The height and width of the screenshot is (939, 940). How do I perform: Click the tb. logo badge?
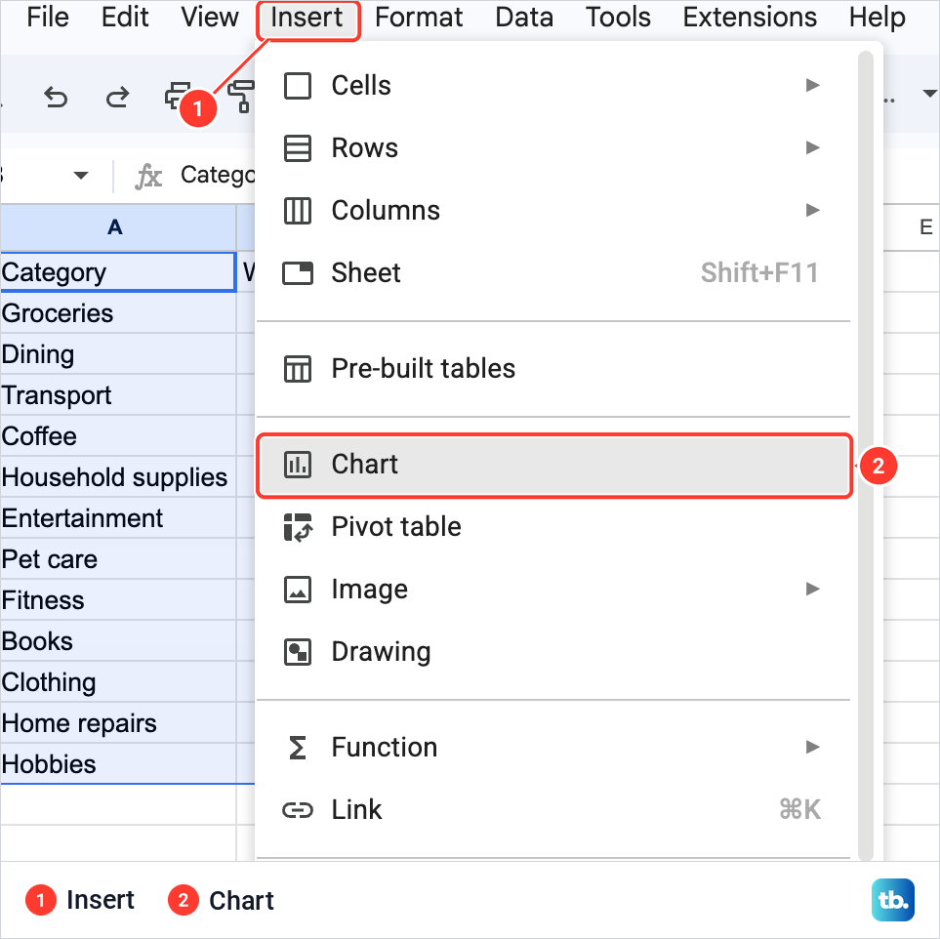pos(892,899)
